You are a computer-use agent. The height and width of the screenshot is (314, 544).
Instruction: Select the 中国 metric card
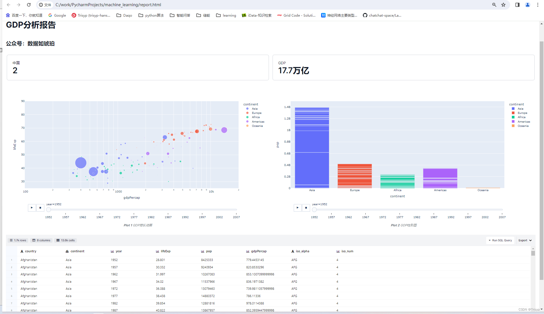[137, 68]
